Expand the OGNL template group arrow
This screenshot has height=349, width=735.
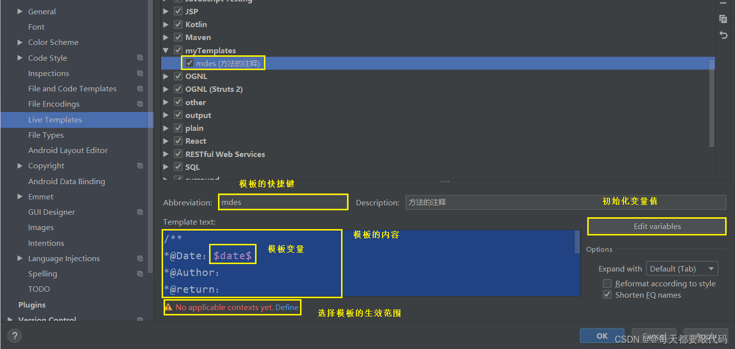tap(166, 76)
